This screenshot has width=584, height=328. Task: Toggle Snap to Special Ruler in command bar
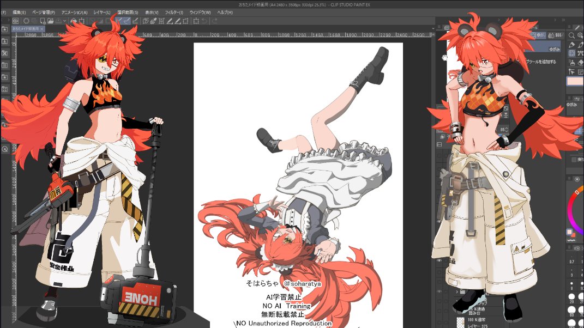(x=127, y=21)
